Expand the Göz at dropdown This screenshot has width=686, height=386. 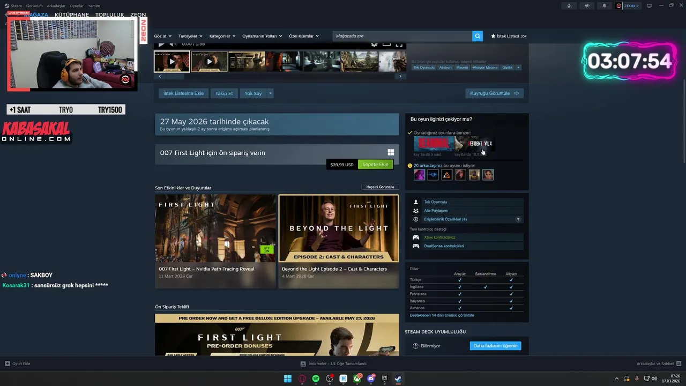[x=163, y=36]
